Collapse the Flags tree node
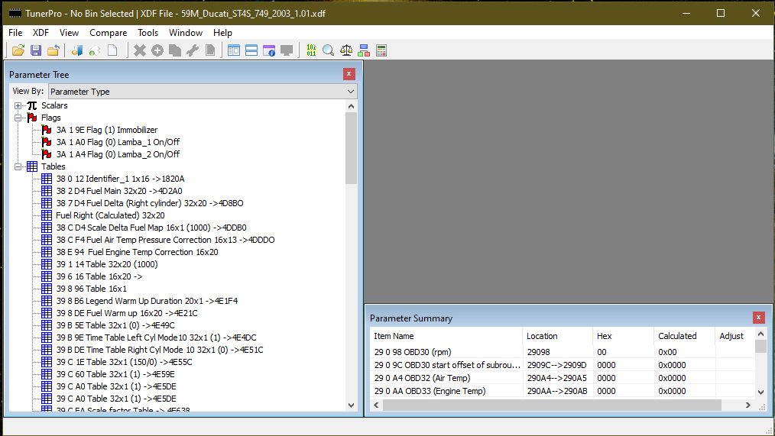 (x=18, y=118)
